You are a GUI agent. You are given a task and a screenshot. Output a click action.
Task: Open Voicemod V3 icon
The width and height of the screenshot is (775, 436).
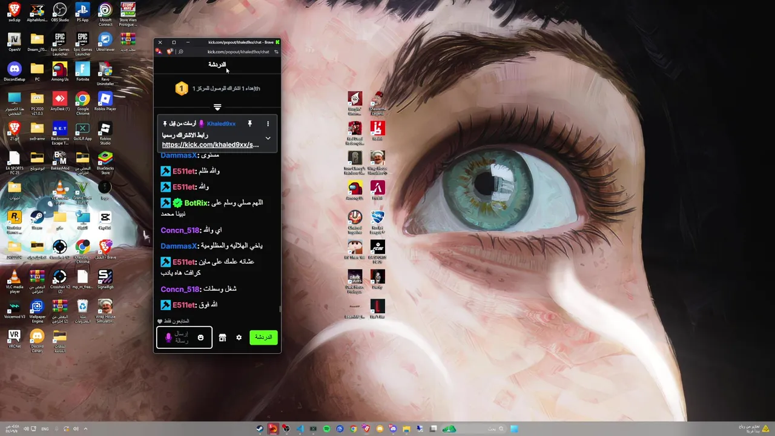pos(15,309)
